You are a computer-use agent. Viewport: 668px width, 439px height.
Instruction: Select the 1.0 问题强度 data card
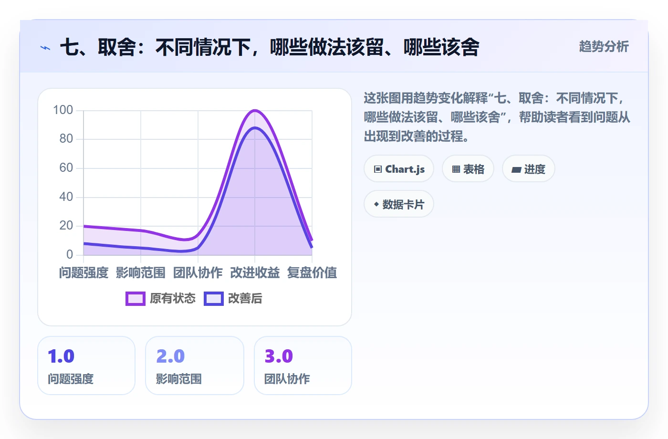point(86,366)
